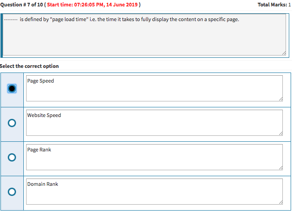This screenshot has height=212, width=292.
Task: Click the "Question # 7 of 10" heading
Action: (22, 5)
